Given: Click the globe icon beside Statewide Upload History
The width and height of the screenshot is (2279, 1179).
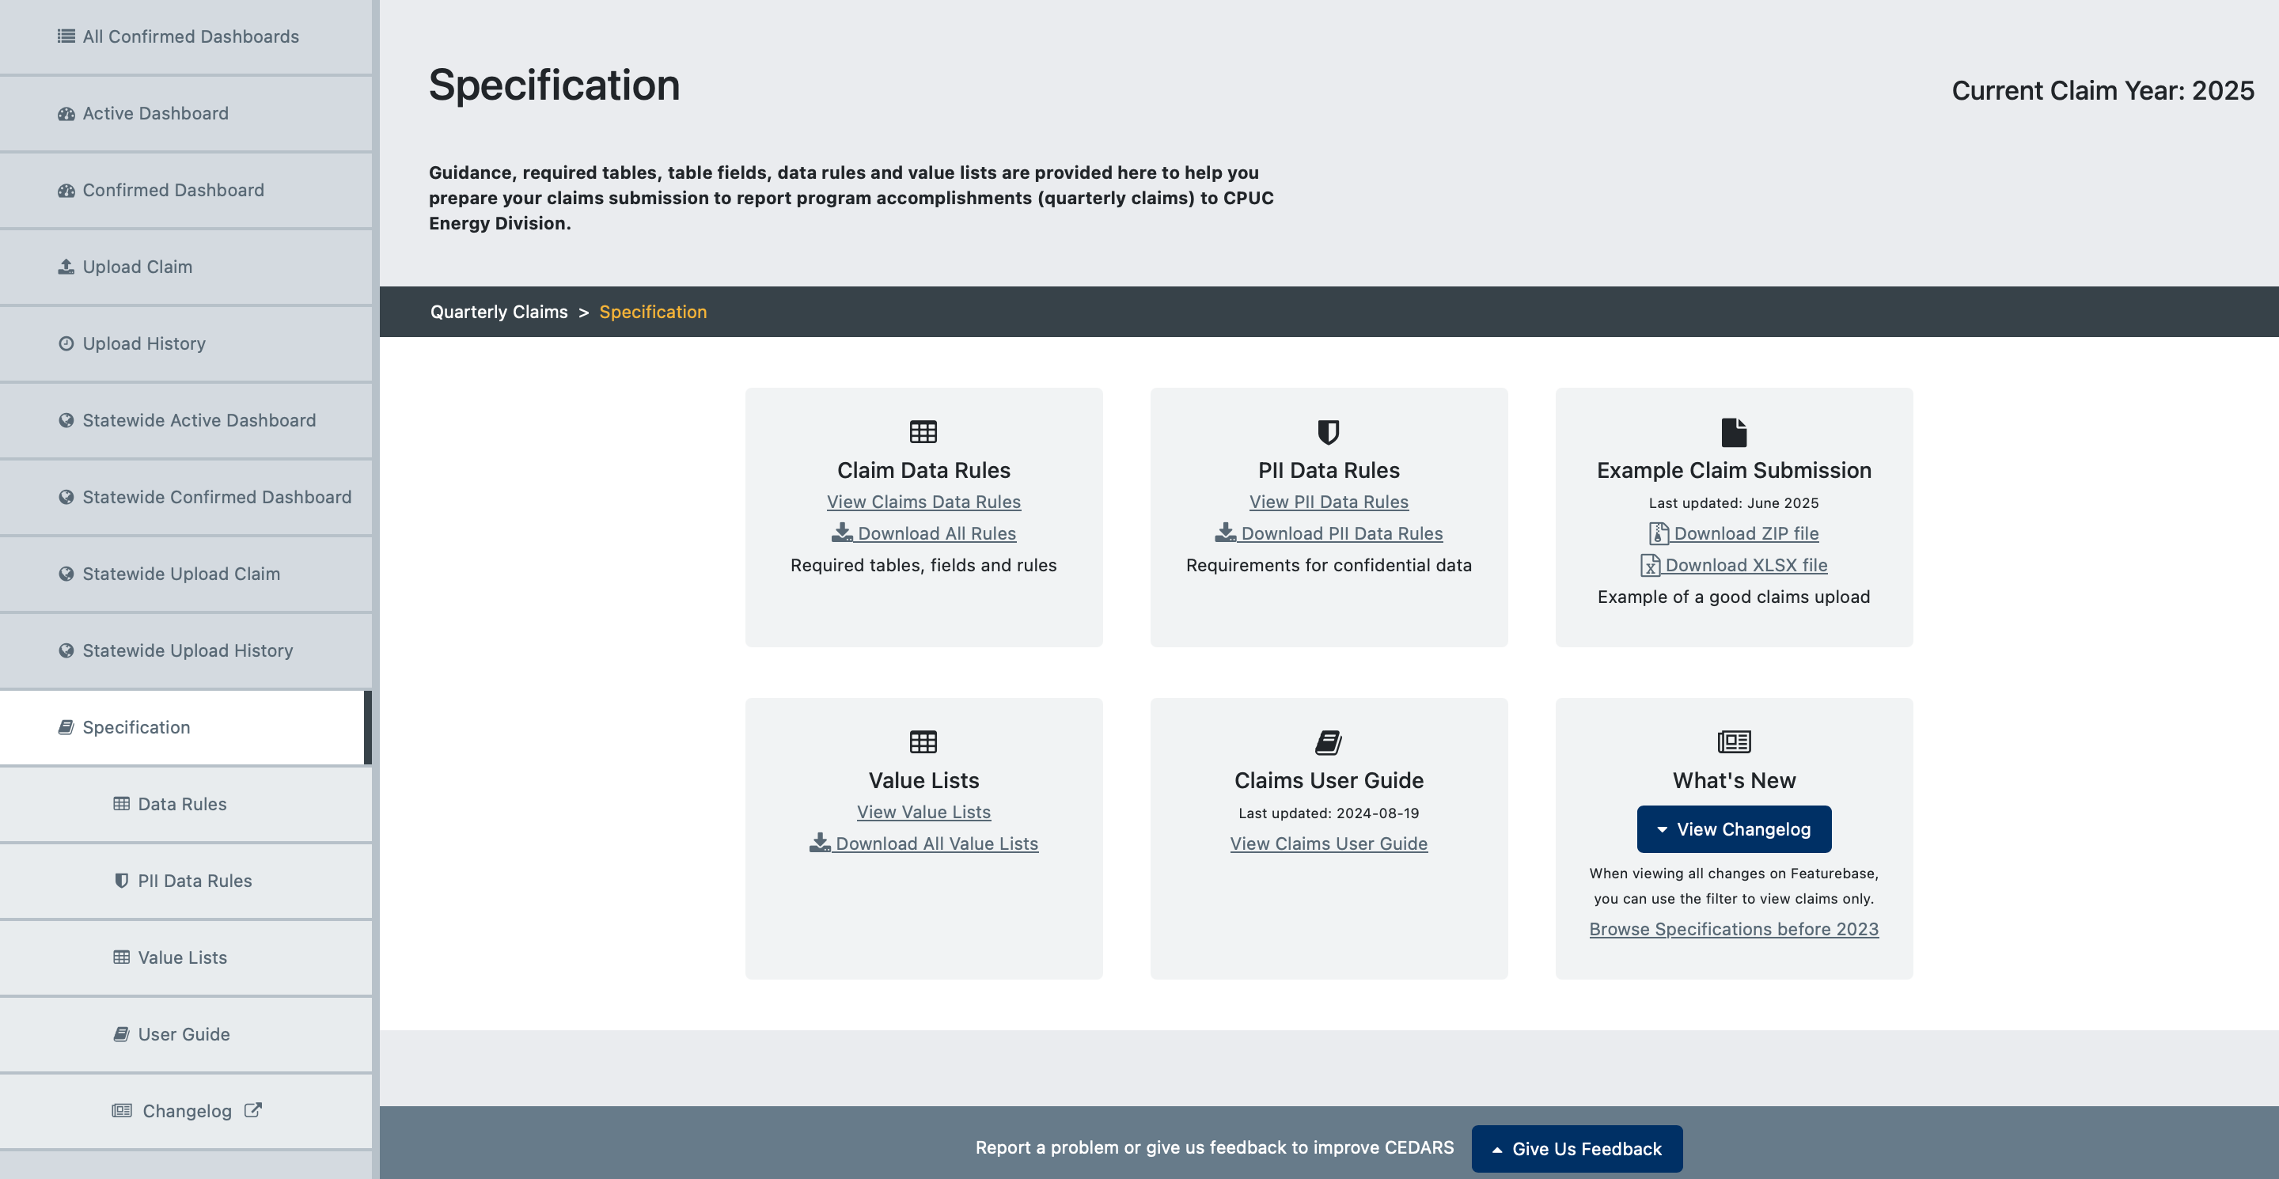Looking at the screenshot, I should (x=66, y=651).
